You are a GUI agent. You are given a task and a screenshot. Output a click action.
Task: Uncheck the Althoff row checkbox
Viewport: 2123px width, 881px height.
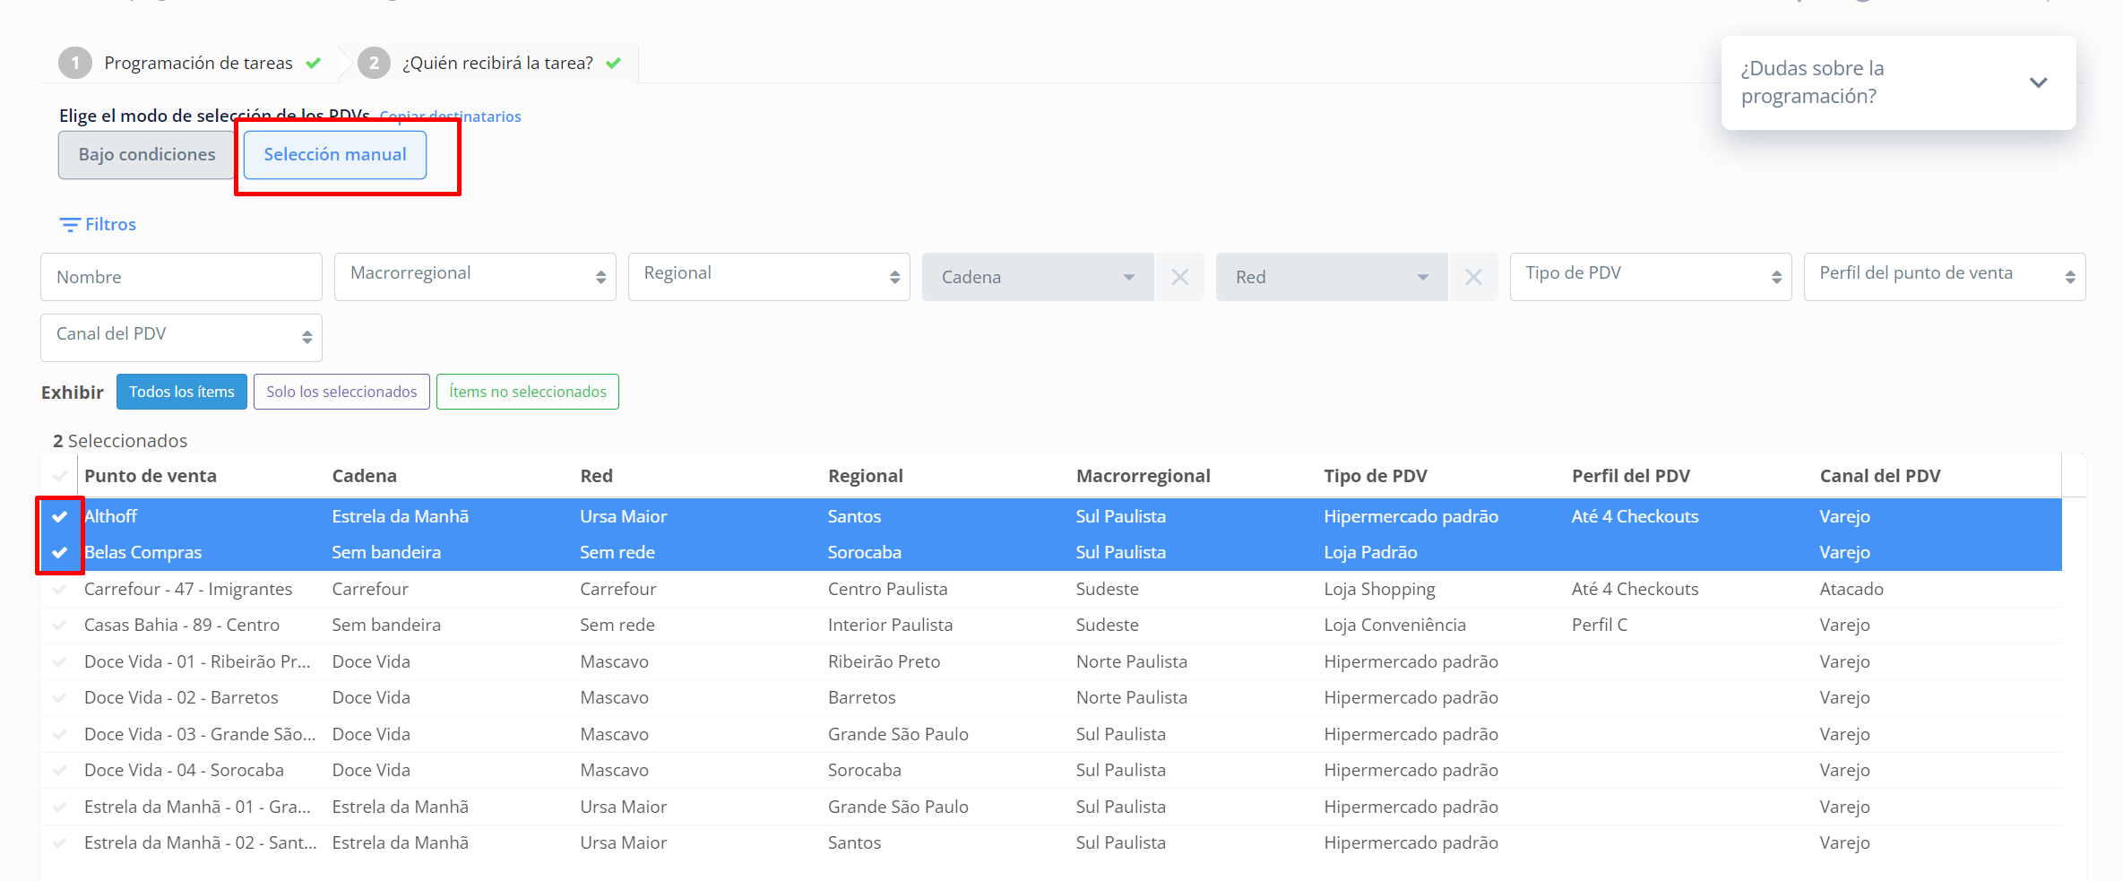click(60, 516)
